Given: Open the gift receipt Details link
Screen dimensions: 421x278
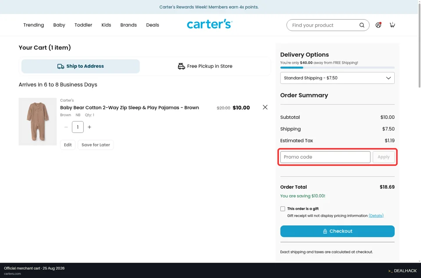Looking at the screenshot, I should click(376, 216).
